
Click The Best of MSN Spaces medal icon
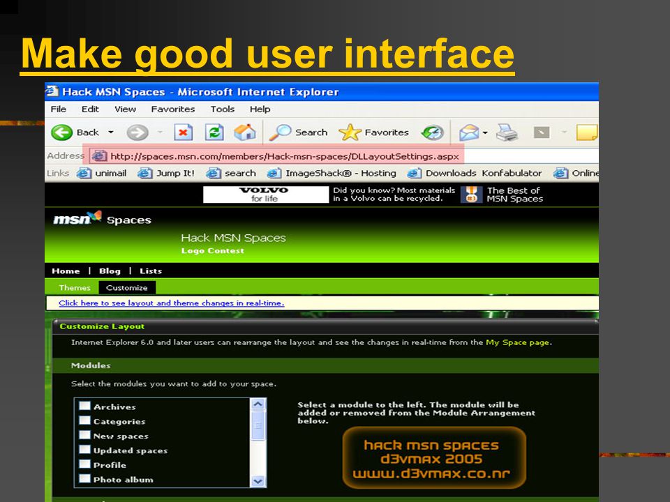[471, 195]
